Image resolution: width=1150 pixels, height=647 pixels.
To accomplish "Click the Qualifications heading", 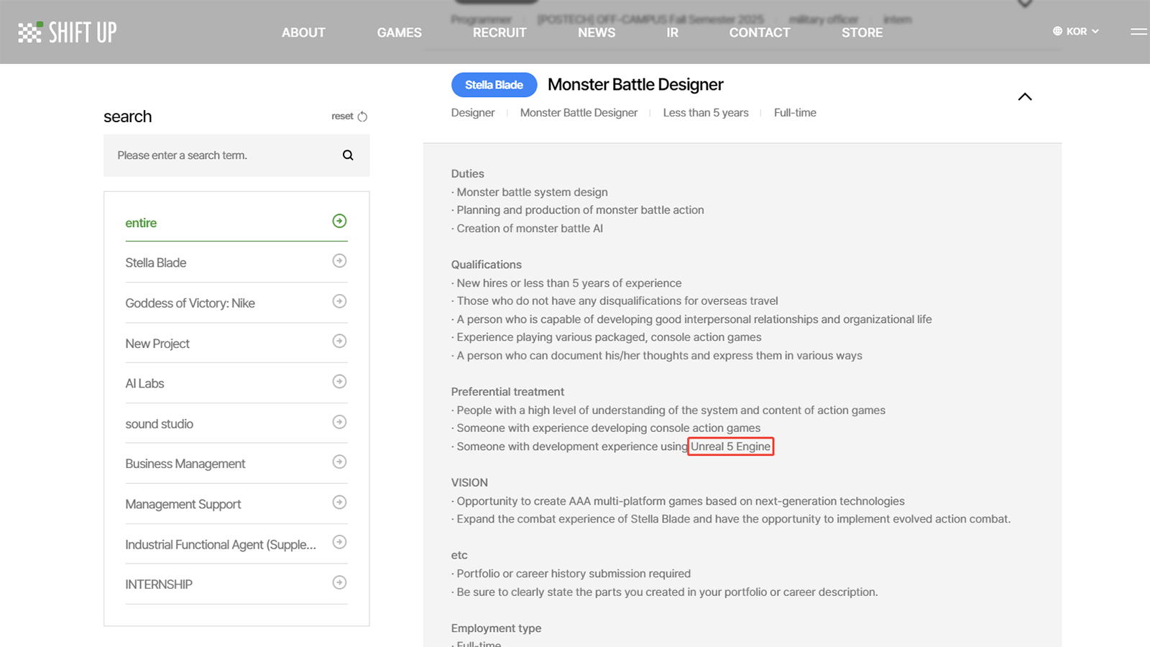I will tap(487, 265).
